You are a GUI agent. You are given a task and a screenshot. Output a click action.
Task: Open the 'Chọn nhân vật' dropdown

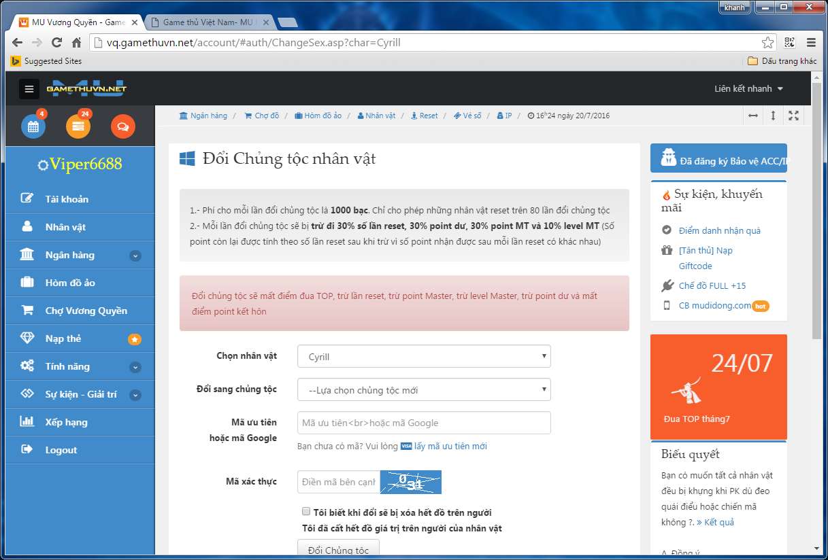(424, 356)
